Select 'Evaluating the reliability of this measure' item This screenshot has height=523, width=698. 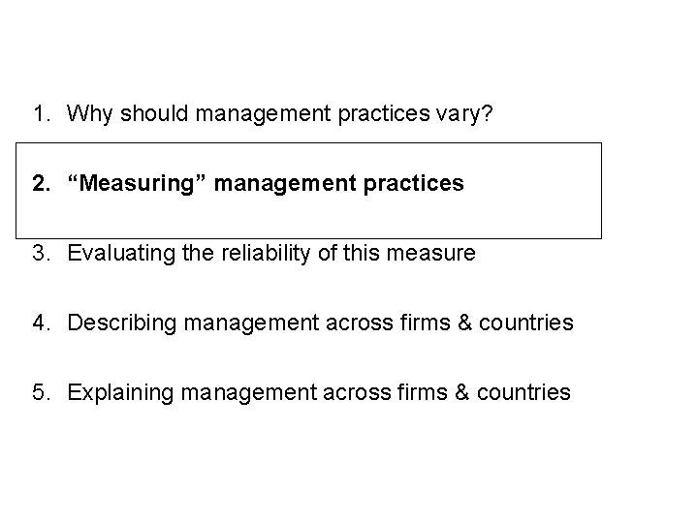point(271,254)
